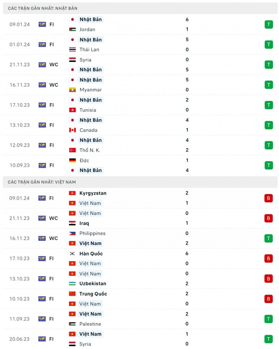This screenshot has width=279, height=349.
Task: Click the red B badge for Hàn Quốc match
Action: tap(269, 259)
